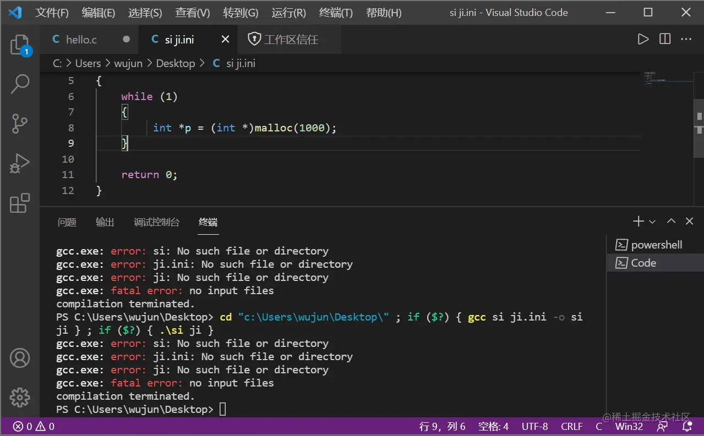Close the terminal panel

click(x=689, y=222)
